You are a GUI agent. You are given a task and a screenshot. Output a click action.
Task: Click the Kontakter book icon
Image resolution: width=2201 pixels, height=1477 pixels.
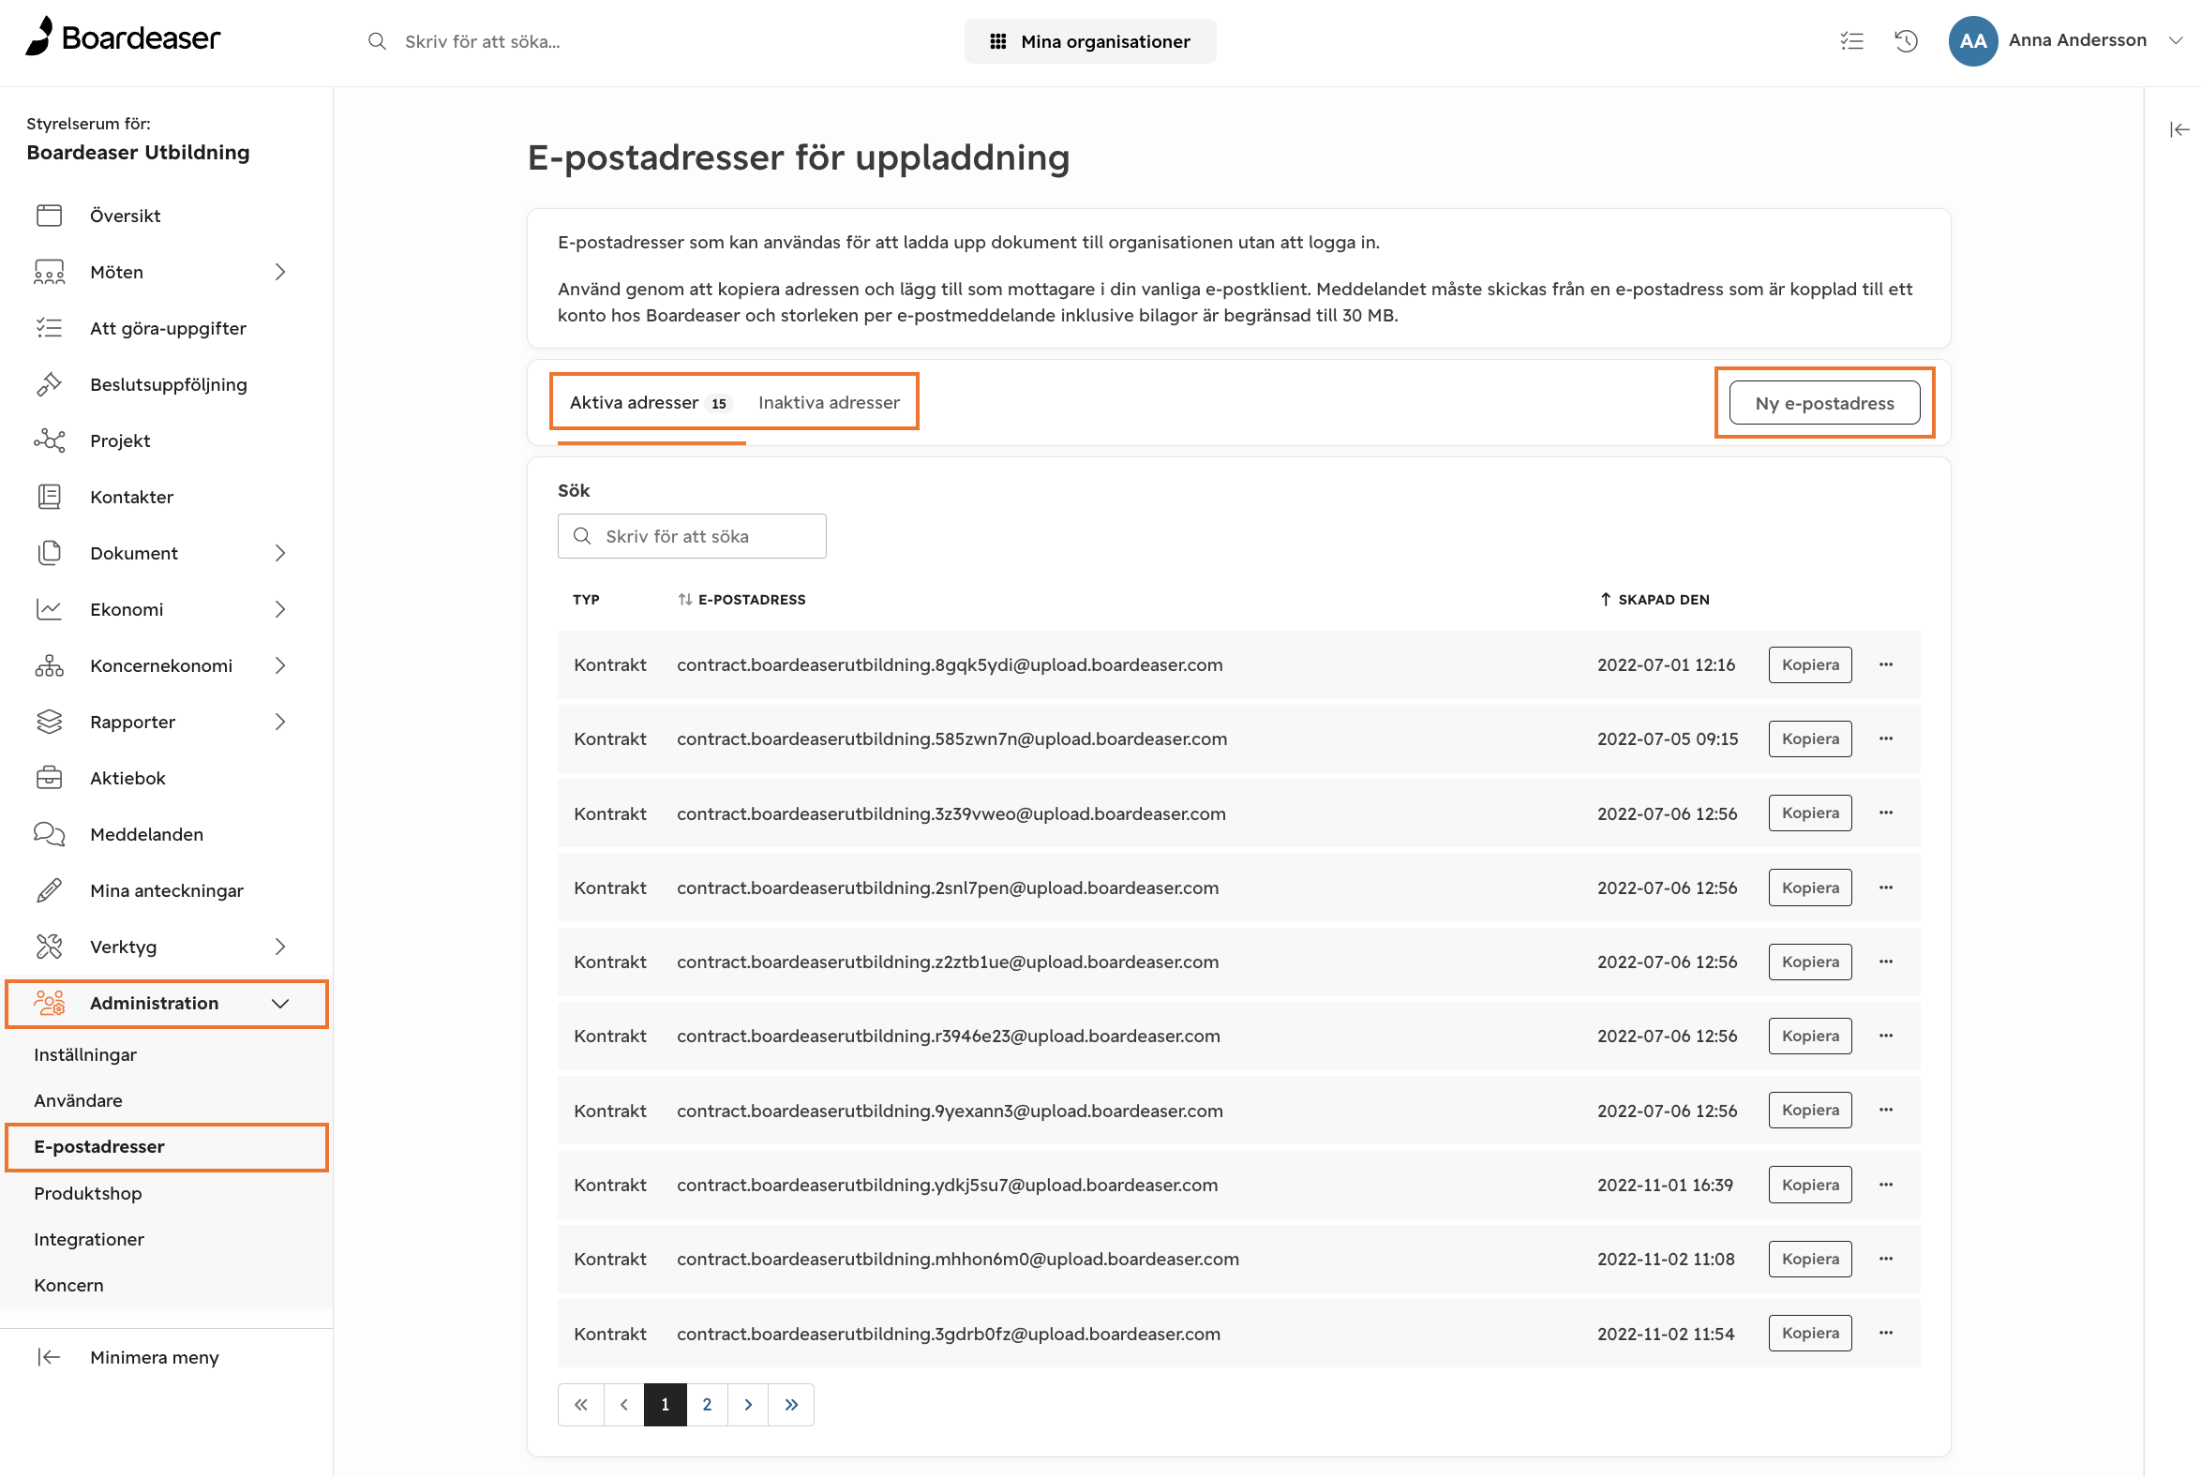49,497
